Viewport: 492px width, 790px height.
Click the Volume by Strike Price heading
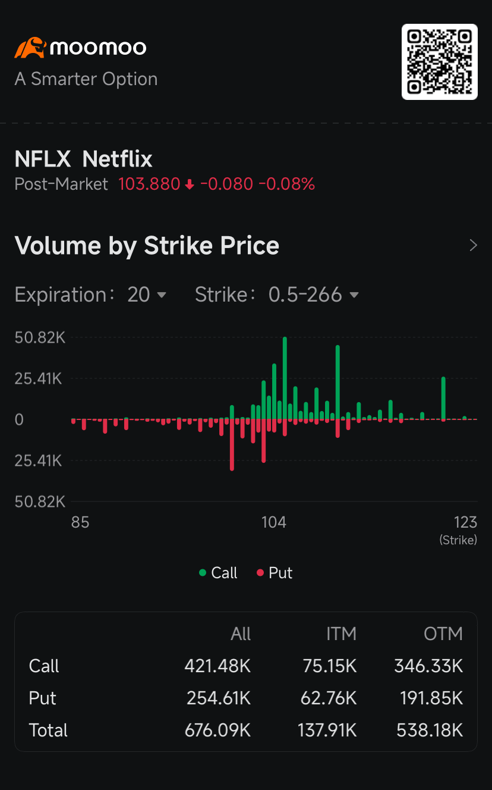click(147, 246)
